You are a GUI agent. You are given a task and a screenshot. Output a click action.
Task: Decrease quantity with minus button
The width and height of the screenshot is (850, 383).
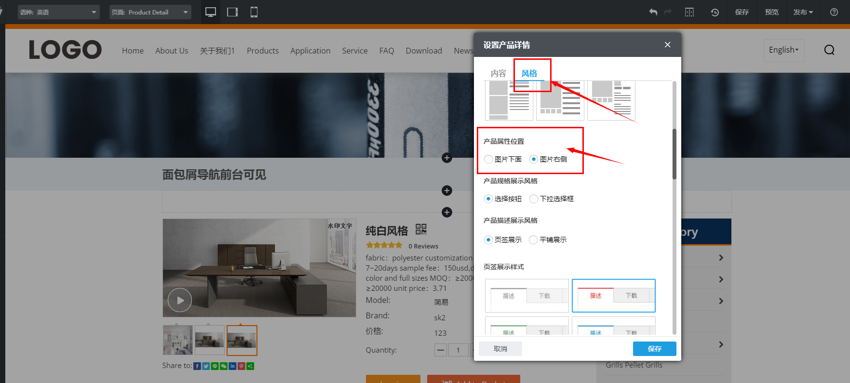point(441,350)
